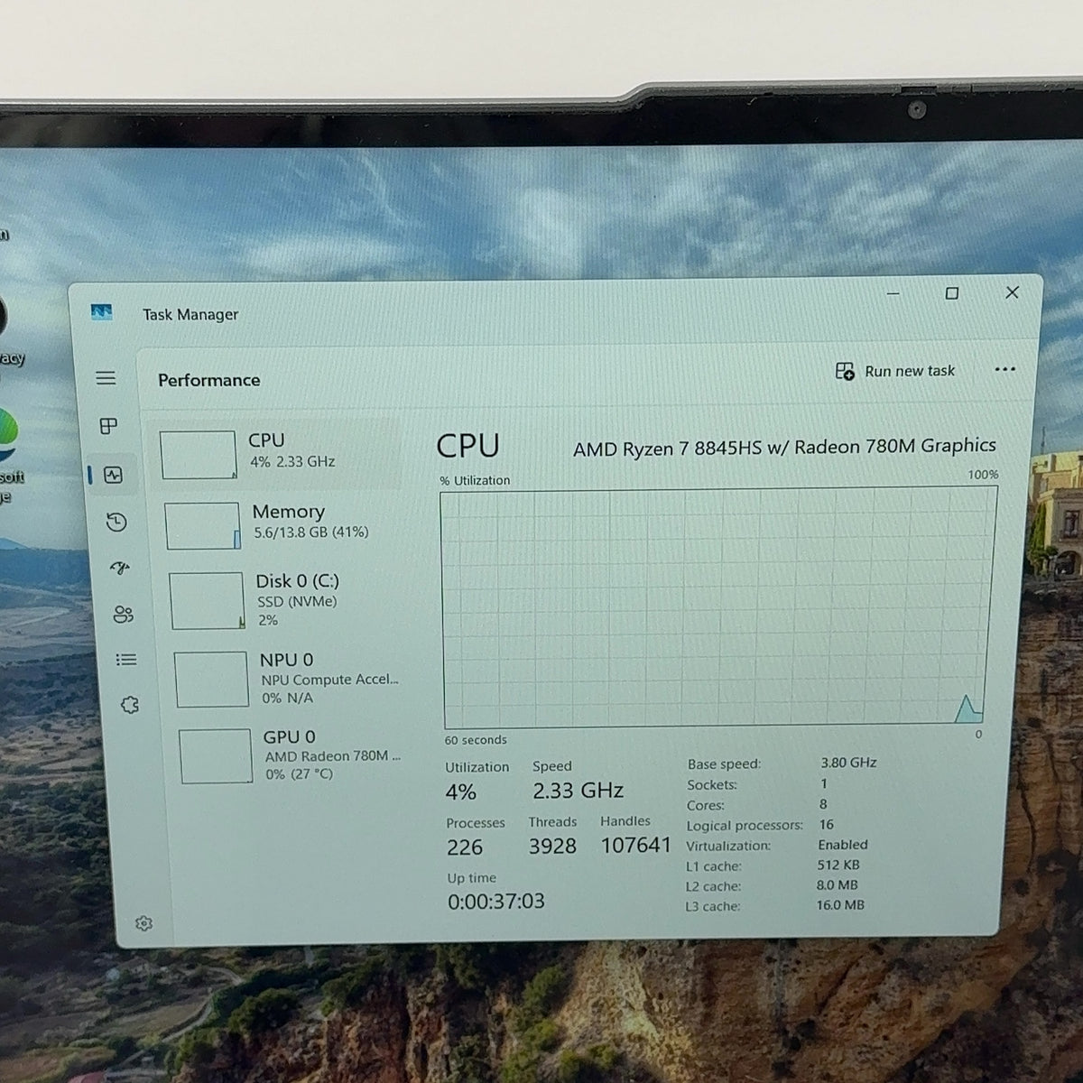Open the Details page icon

point(126,660)
